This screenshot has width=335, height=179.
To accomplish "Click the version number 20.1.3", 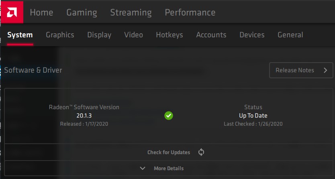I will 84,116.
